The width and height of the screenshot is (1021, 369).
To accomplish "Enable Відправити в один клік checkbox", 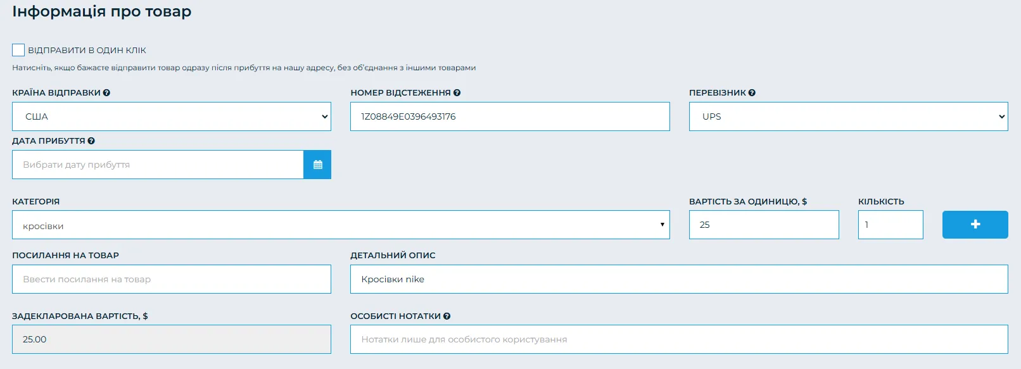I will [18, 50].
